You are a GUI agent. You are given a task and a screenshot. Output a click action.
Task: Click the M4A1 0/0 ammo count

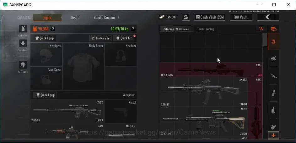point(260,75)
